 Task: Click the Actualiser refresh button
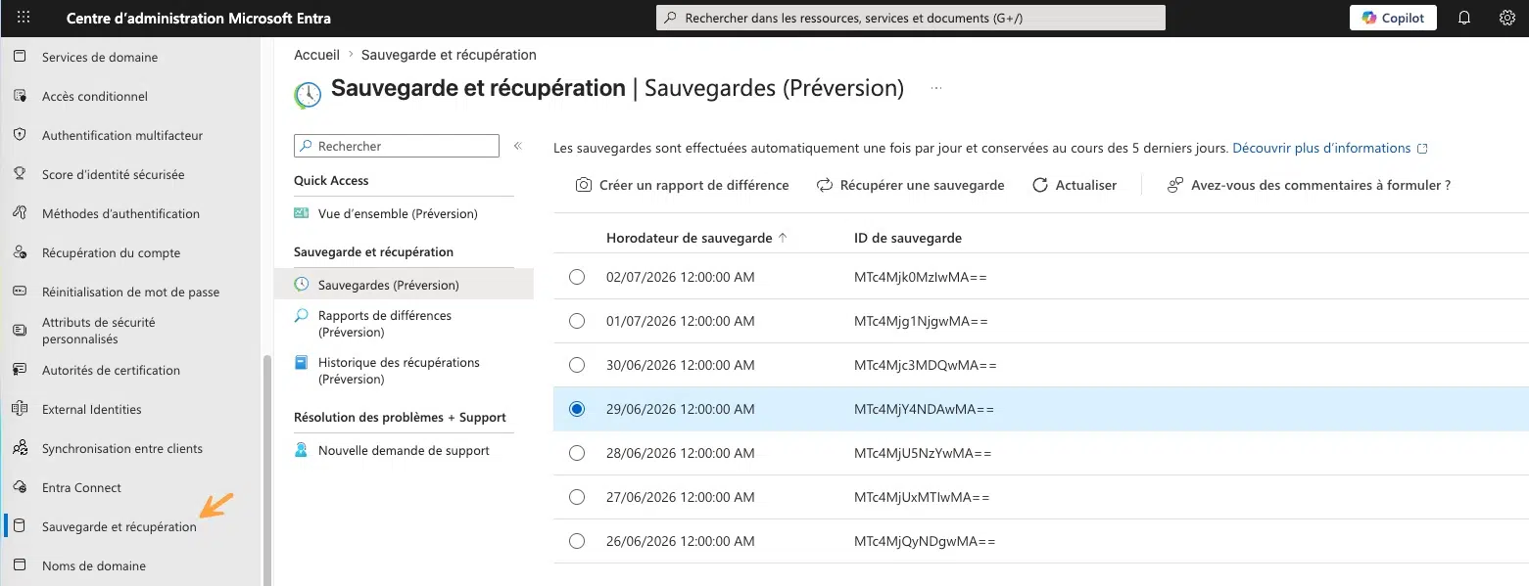click(x=1075, y=185)
